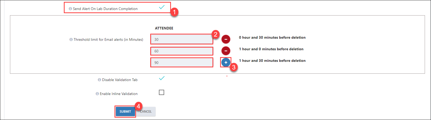Focus the threshold field containing 60

(x=182, y=51)
